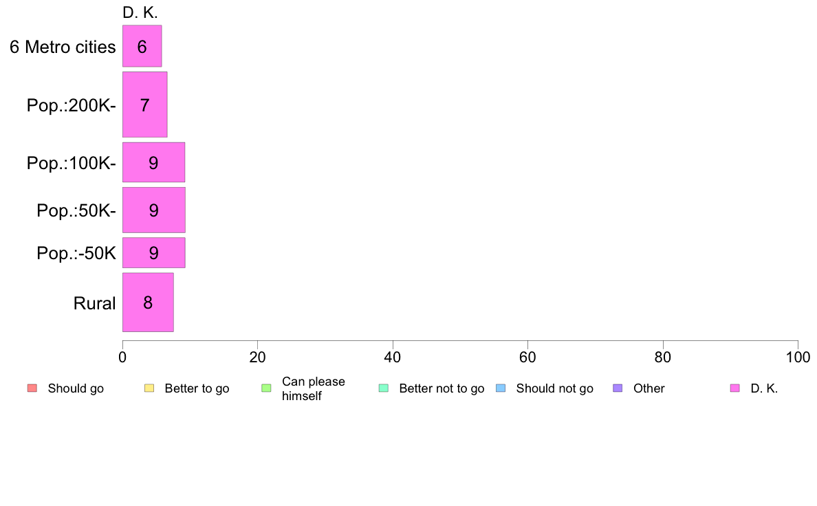Click the Should go red legend swatch
Image resolution: width=817 pixels, height=506 pixels.
point(32,388)
